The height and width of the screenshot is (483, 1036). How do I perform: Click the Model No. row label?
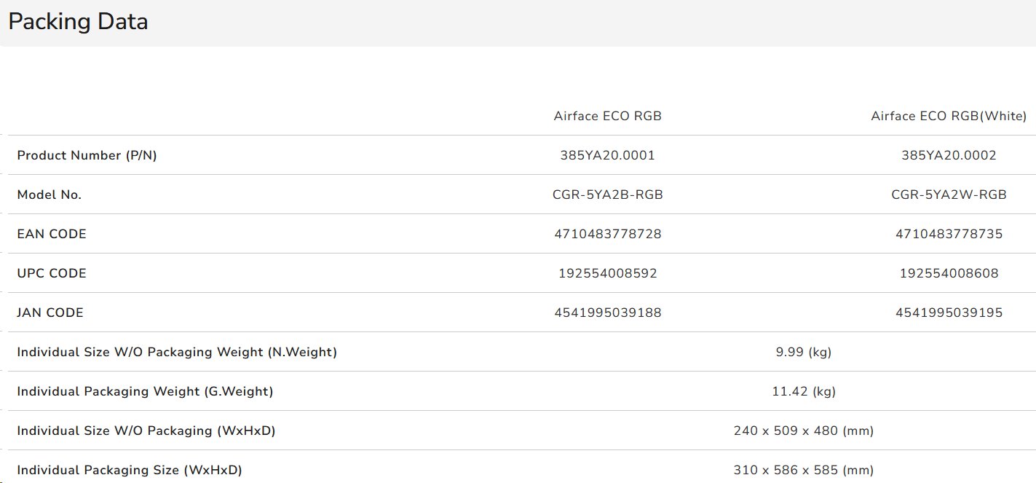click(50, 195)
